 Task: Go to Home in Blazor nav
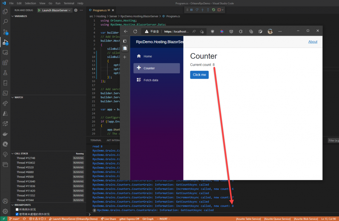tap(157, 56)
